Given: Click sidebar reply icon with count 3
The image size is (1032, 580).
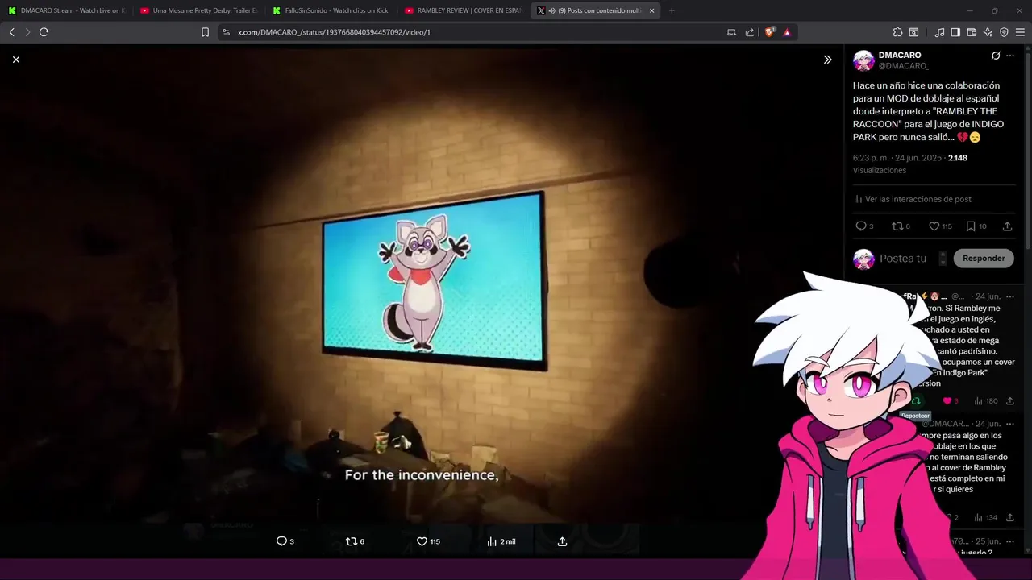Looking at the screenshot, I should [861, 226].
